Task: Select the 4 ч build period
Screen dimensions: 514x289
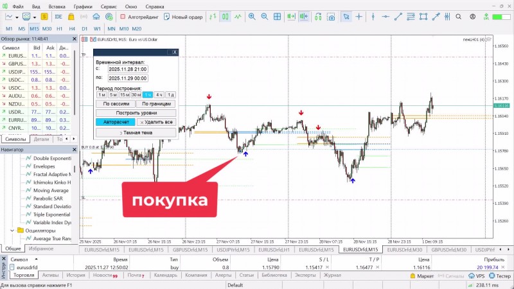Action: tap(159, 94)
